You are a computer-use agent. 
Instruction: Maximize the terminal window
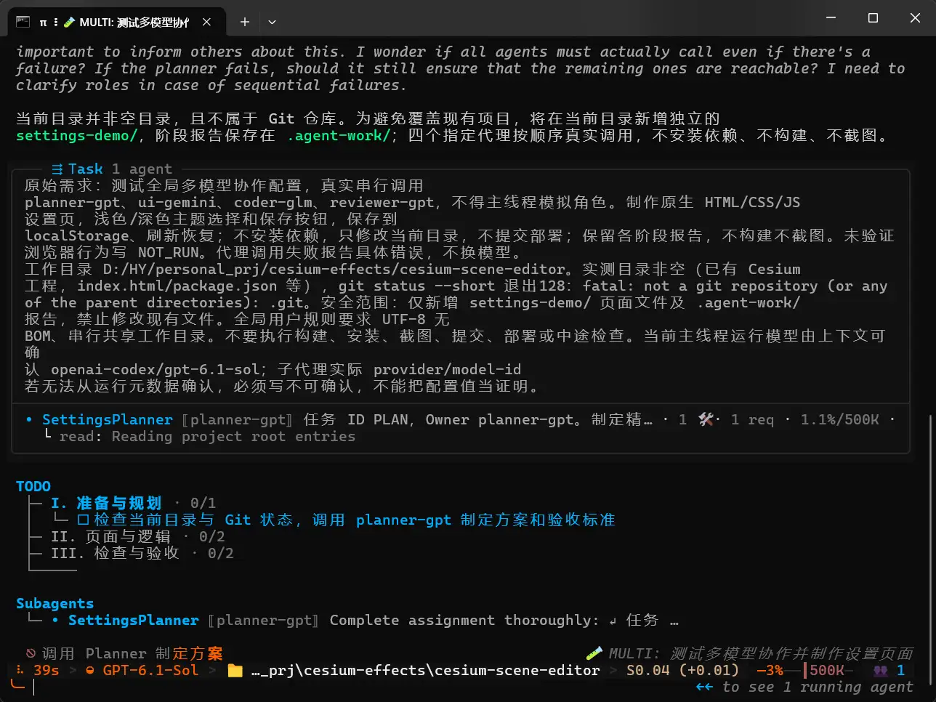873,18
